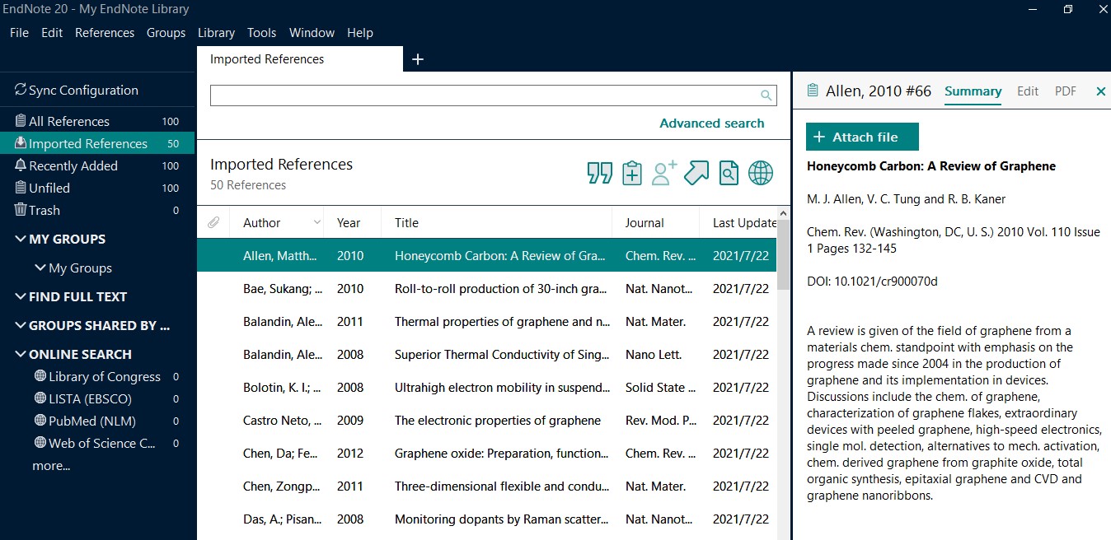Viewport: 1111px width, 540px height.
Task: Click the All References clipboard icon
Action: point(21,121)
